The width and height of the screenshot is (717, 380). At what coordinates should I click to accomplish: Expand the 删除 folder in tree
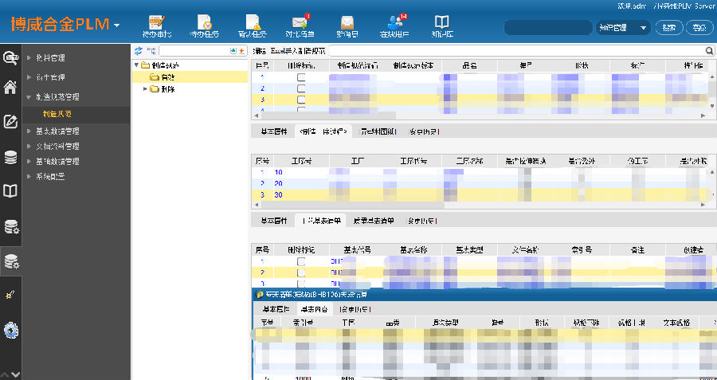tap(146, 88)
